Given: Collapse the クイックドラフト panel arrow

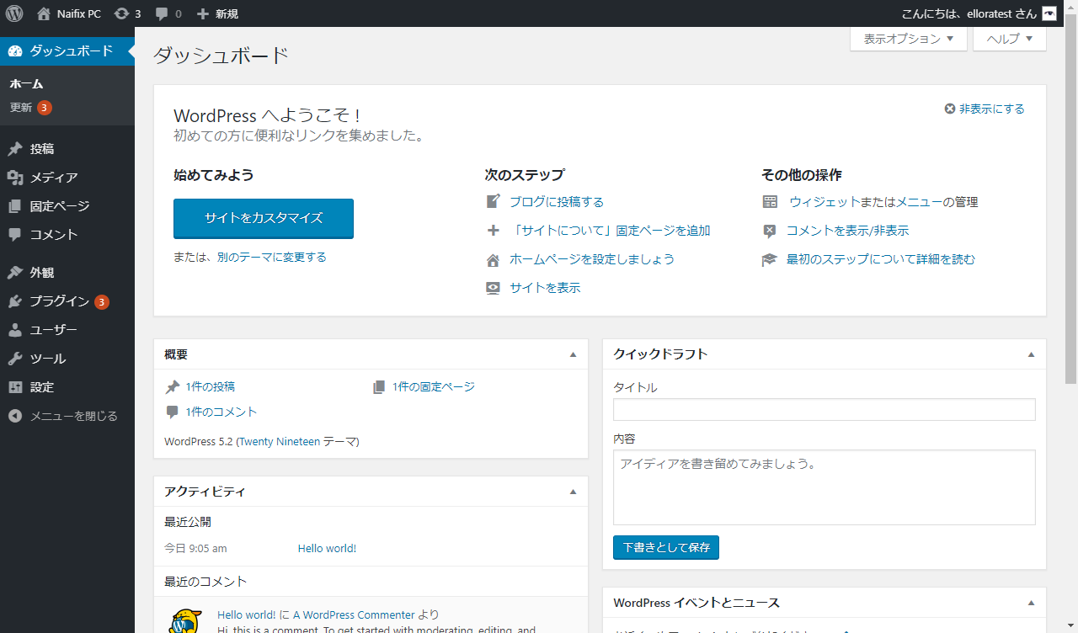Looking at the screenshot, I should tap(1031, 354).
